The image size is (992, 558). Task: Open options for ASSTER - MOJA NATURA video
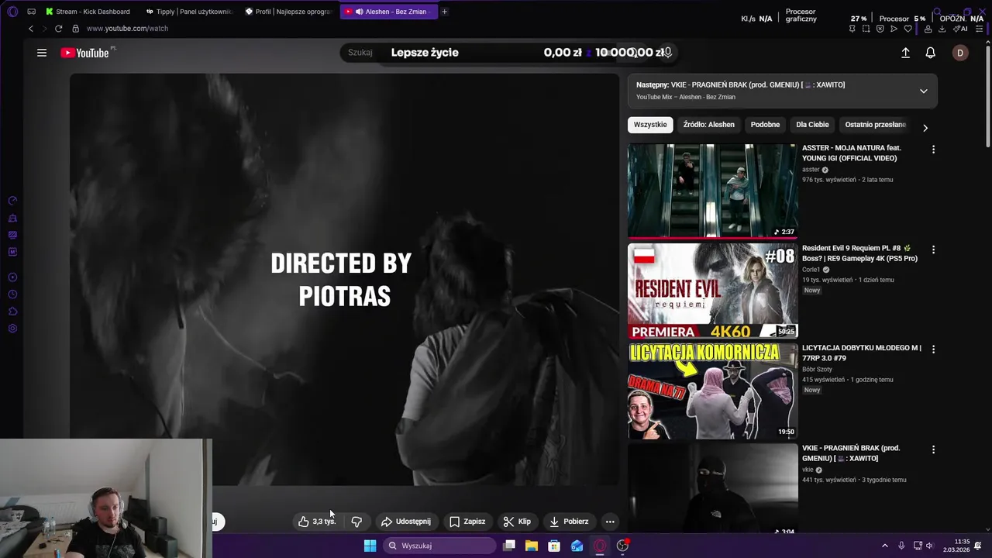pyautogui.click(x=933, y=150)
